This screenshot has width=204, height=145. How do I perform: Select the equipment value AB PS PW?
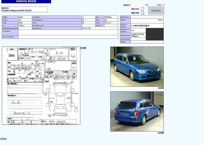pyautogui.click(x=86, y=28)
